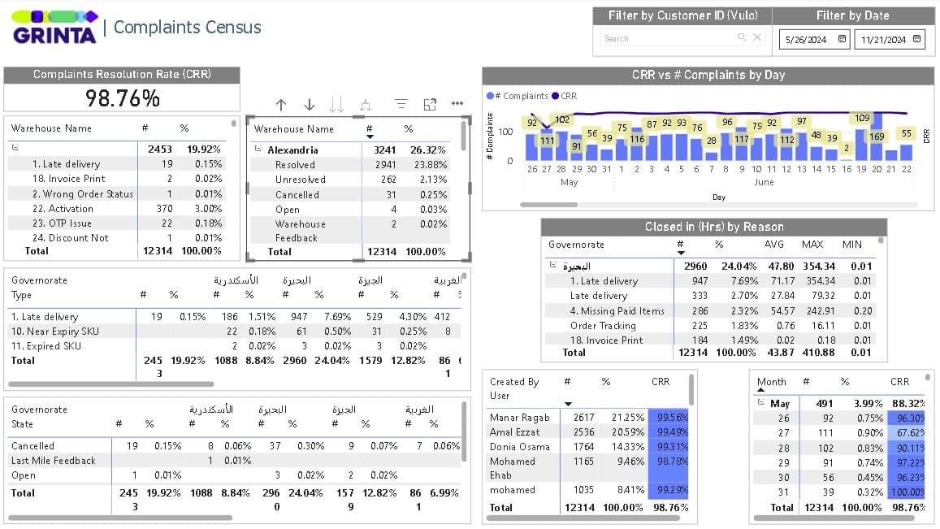The height and width of the screenshot is (529, 940).
Task: Select the Cancelled row under Alexandria
Action: point(350,194)
